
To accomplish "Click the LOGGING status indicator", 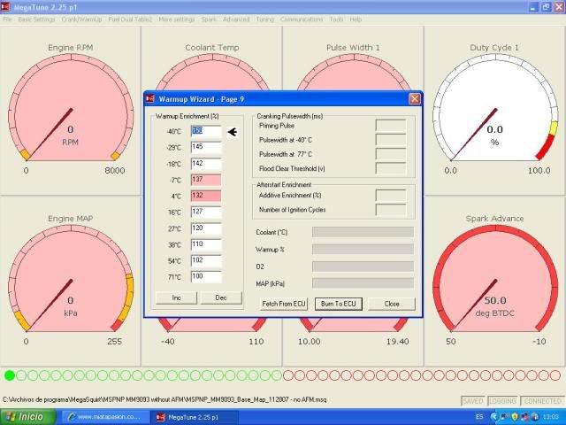I will [503, 401].
